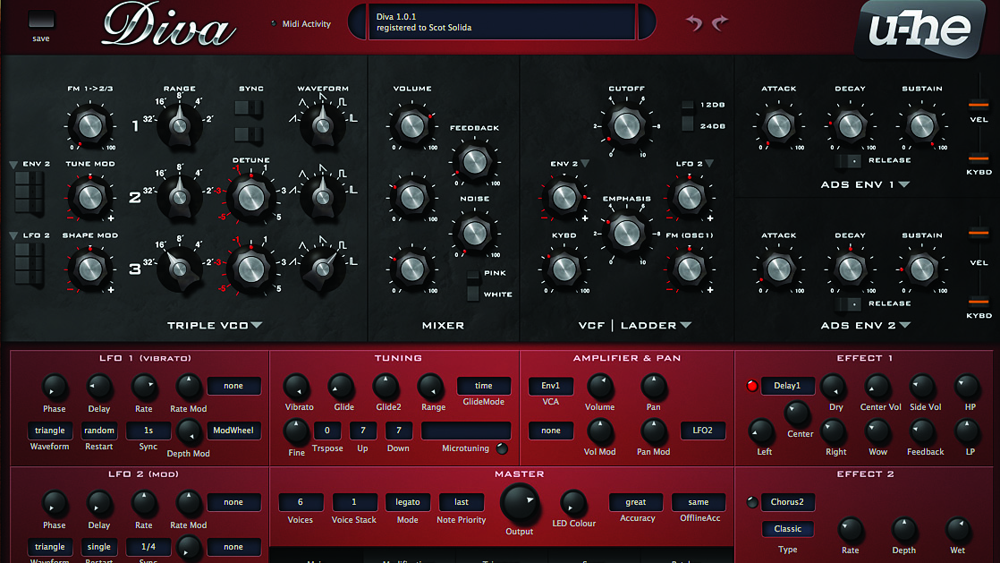This screenshot has height=563, width=1000.
Task: Click the Master Output knob
Action: point(519,503)
